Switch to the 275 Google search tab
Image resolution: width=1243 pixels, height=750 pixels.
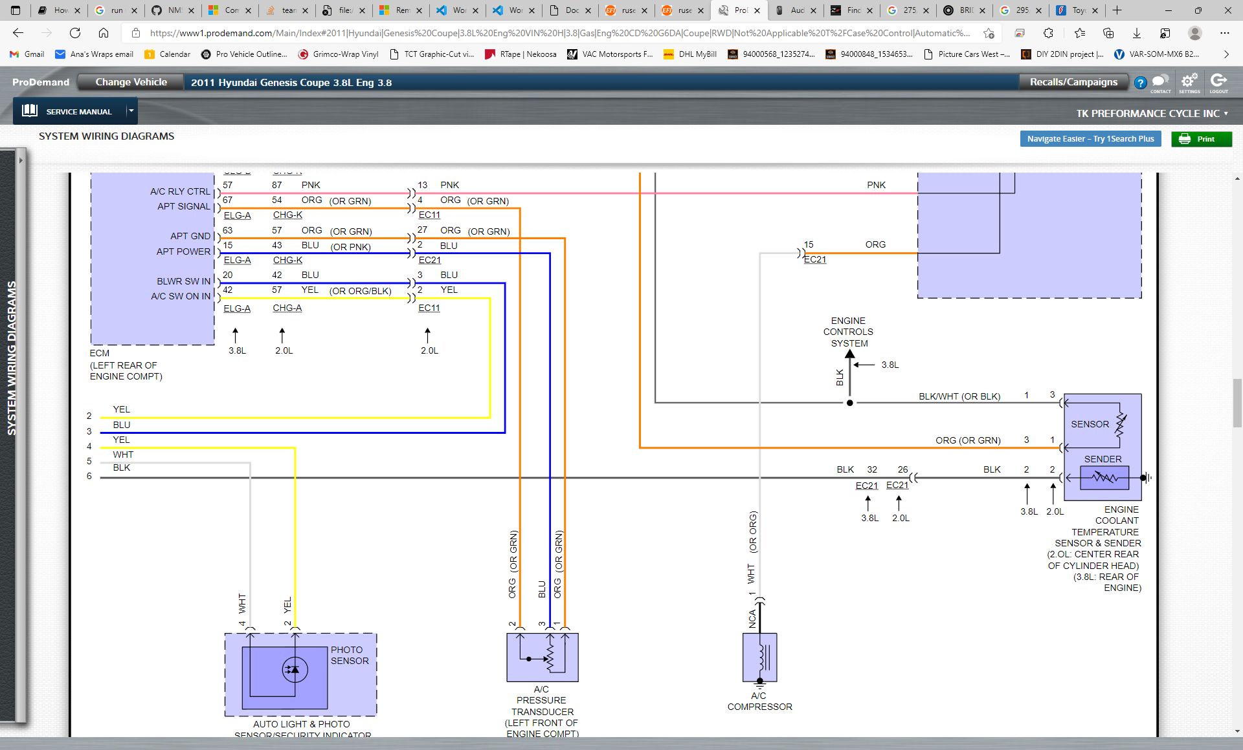(907, 10)
